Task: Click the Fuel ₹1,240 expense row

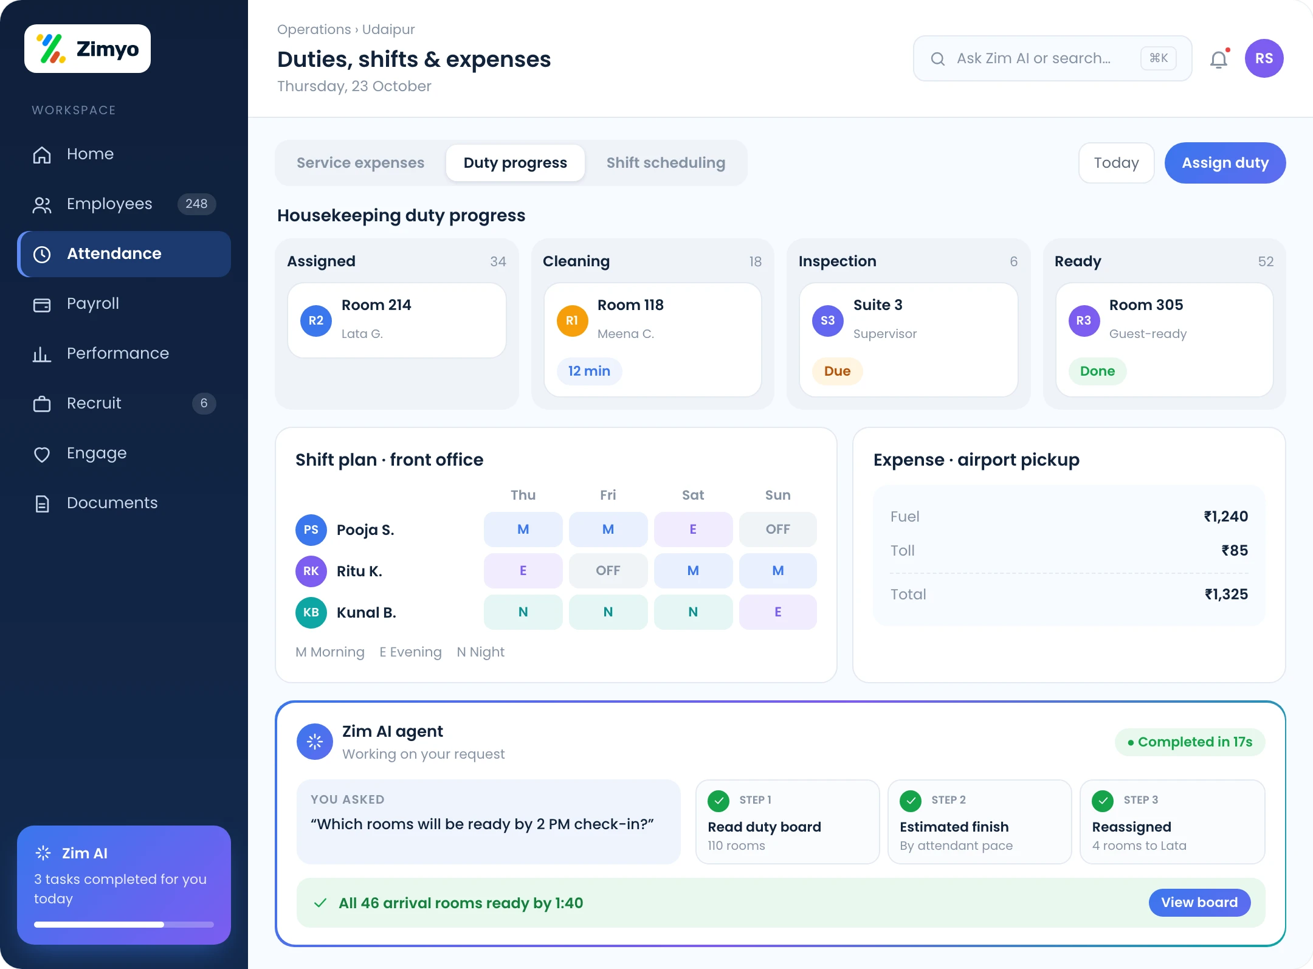Action: pos(1069,516)
